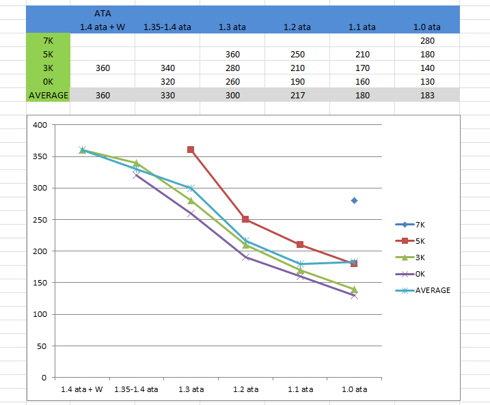Viewport: 490px width, 405px height.
Task: Click the 1.35-1.4 ata column header cell
Action: 167,27
